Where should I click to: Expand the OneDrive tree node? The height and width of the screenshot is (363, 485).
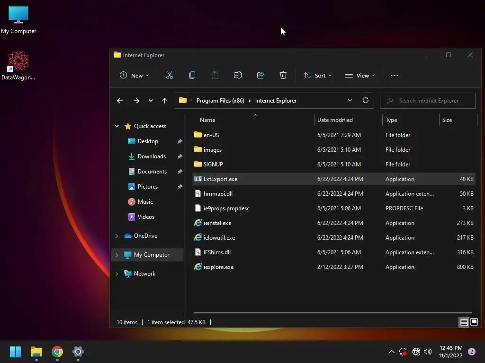tap(117, 236)
